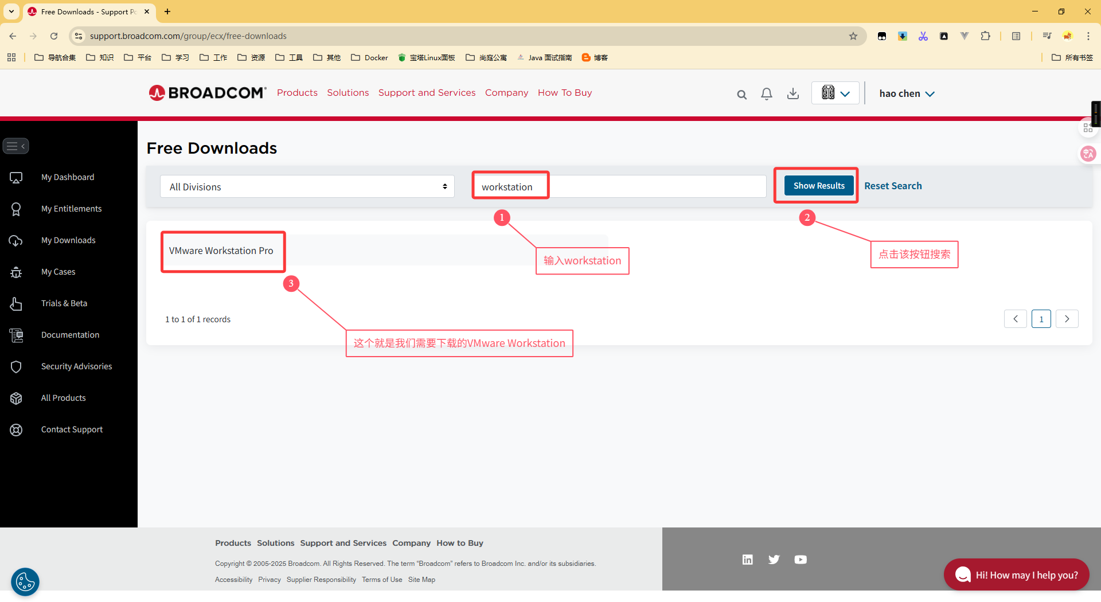Click the workstation search input field

click(x=619, y=187)
